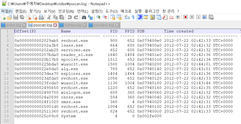Open the Document Map icon
This screenshot has height=124, width=241.
[152, 17]
